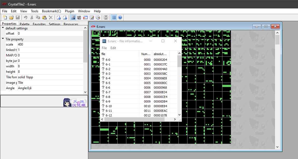Click the blue Help question mark icon
The height and width of the screenshot is (159, 298).
(x=120, y=17)
